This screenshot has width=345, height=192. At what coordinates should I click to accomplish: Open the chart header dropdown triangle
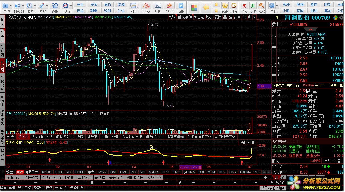coord(254,17)
